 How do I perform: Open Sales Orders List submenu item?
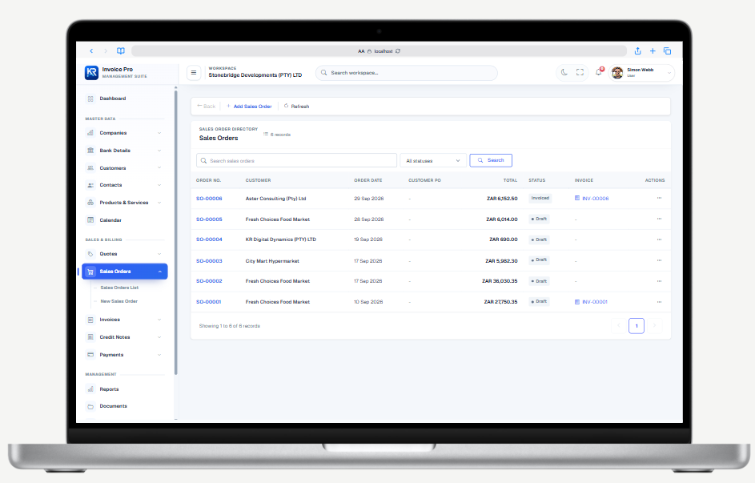pyautogui.click(x=119, y=288)
